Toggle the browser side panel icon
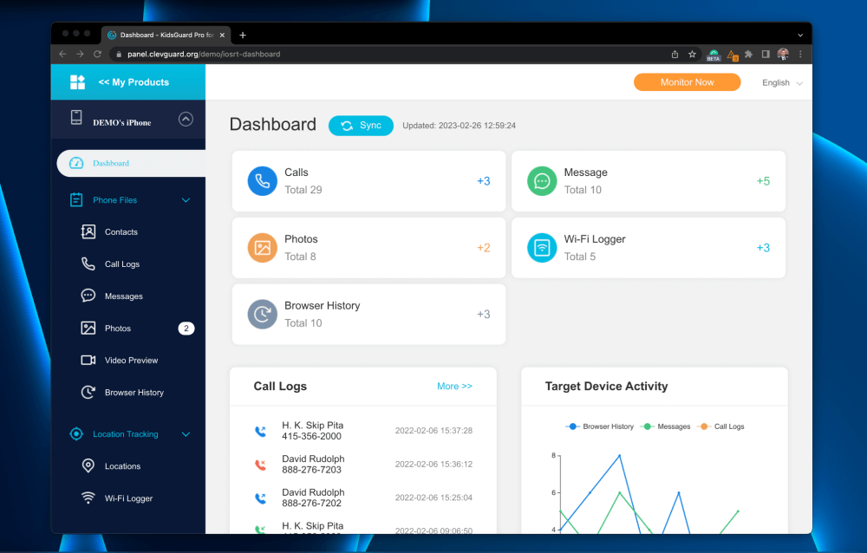Viewport: 867px width, 553px height. pos(766,55)
